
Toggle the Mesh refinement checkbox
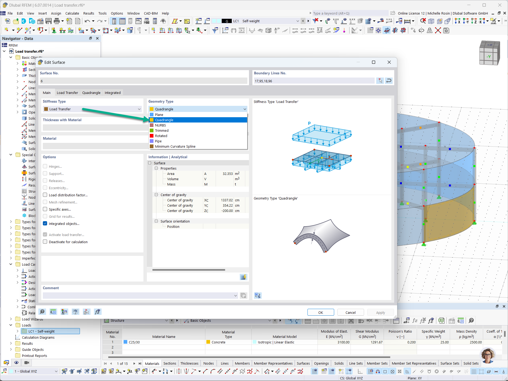[x=45, y=202]
